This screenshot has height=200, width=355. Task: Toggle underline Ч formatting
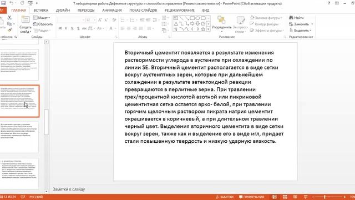tap(72, 28)
